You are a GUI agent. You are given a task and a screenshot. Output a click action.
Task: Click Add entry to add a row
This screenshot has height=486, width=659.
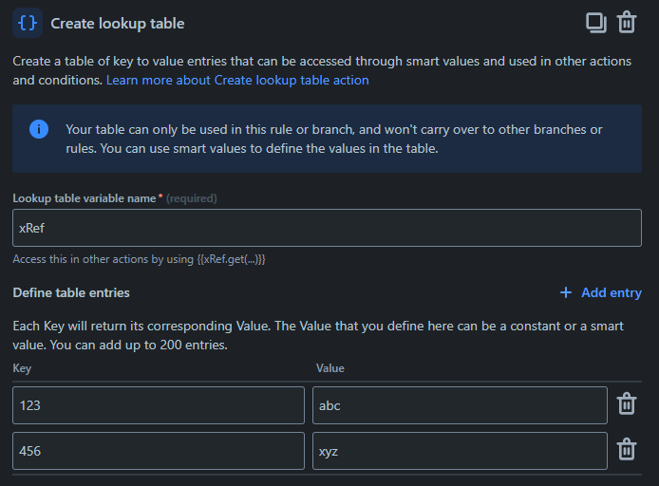(601, 292)
